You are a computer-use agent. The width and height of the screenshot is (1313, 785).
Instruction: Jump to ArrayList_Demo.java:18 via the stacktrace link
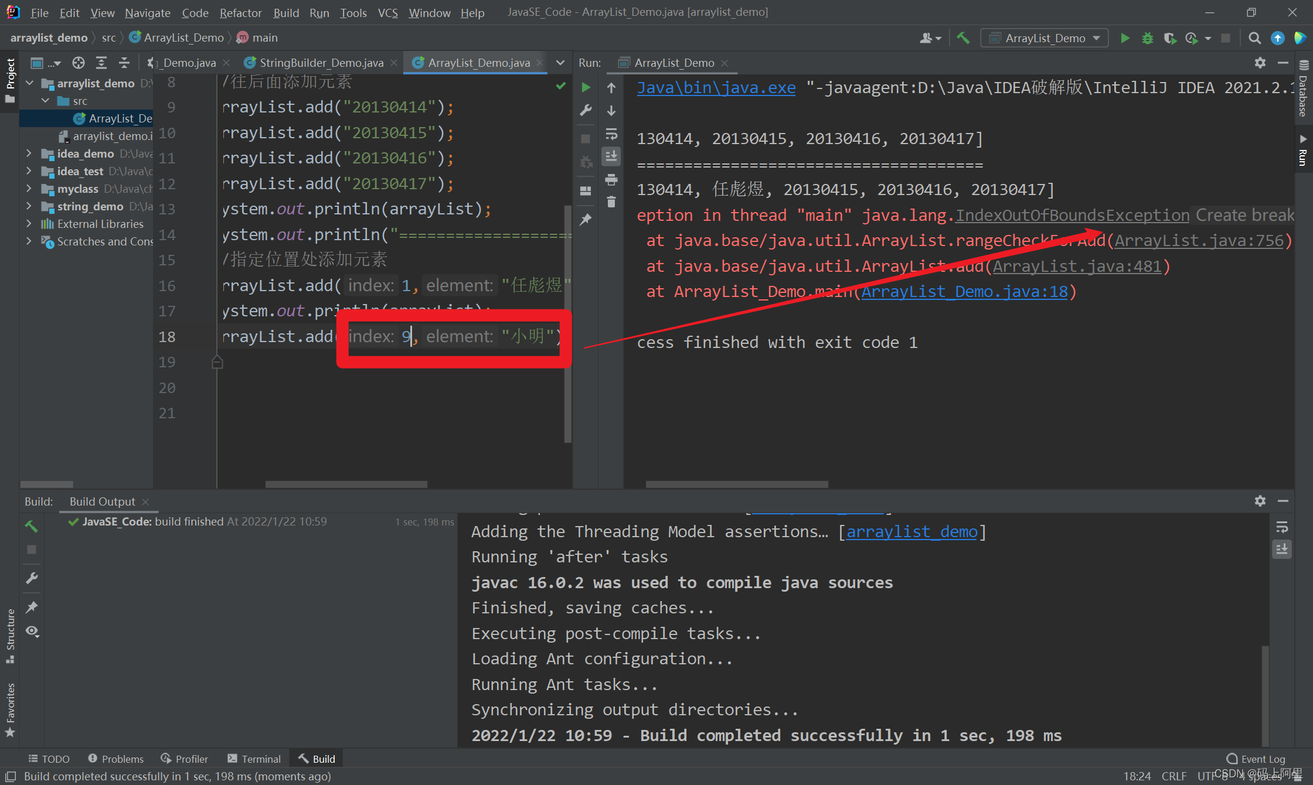[x=964, y=291]
